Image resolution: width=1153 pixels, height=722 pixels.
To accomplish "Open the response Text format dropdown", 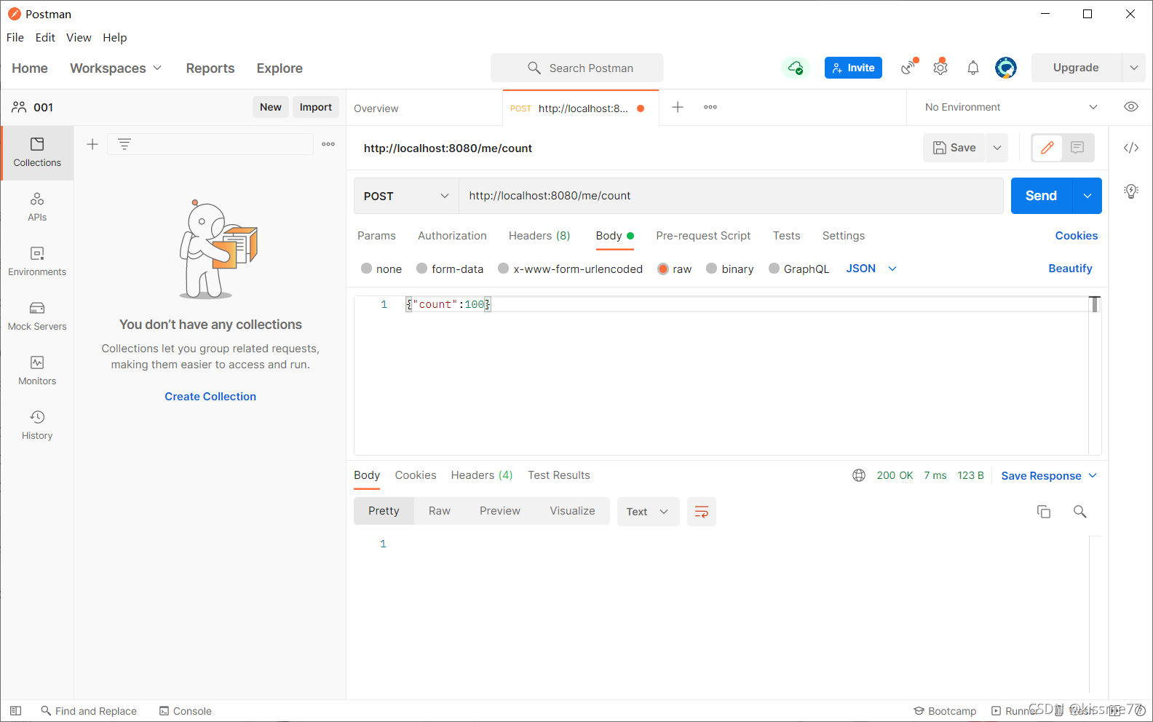I will [x=648, y=512].
